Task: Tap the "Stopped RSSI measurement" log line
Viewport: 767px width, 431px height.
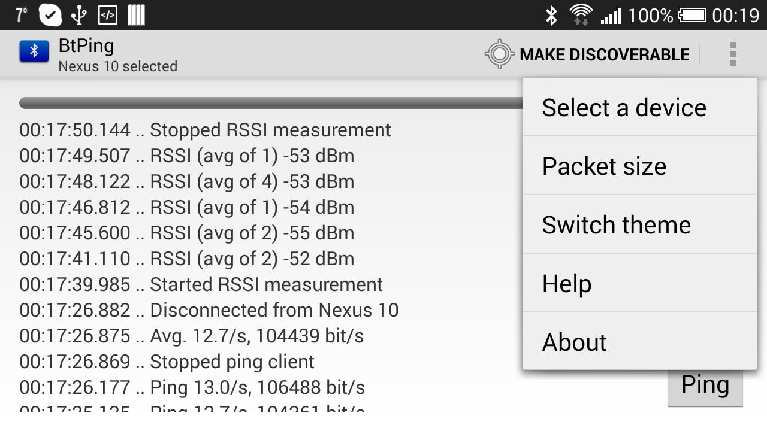Action: [205, 130]
